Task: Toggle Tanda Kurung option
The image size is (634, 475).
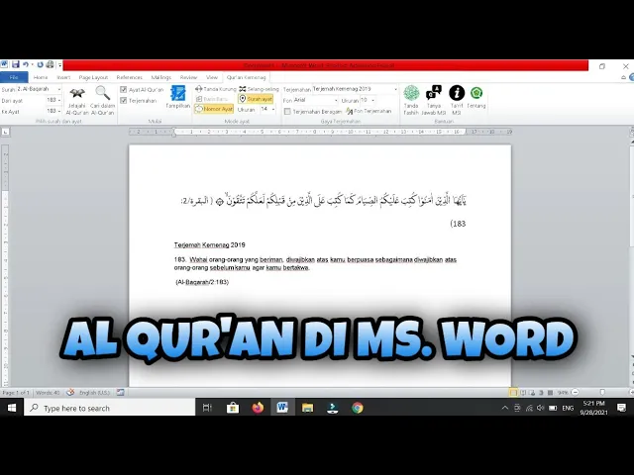Action: (216, 89)
